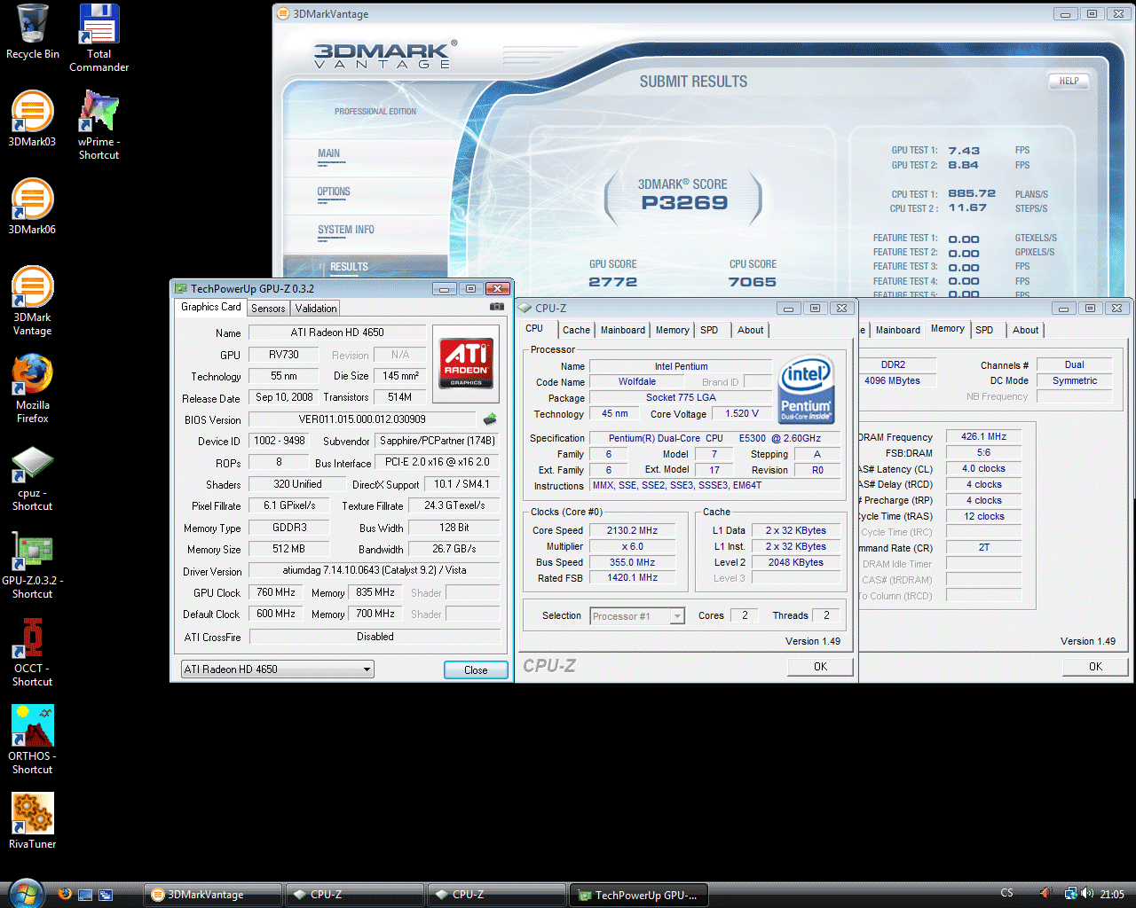Click the Code Name value Wolfdale
The width and height of the screenshot is (1136, 908).
click(637, 382)
